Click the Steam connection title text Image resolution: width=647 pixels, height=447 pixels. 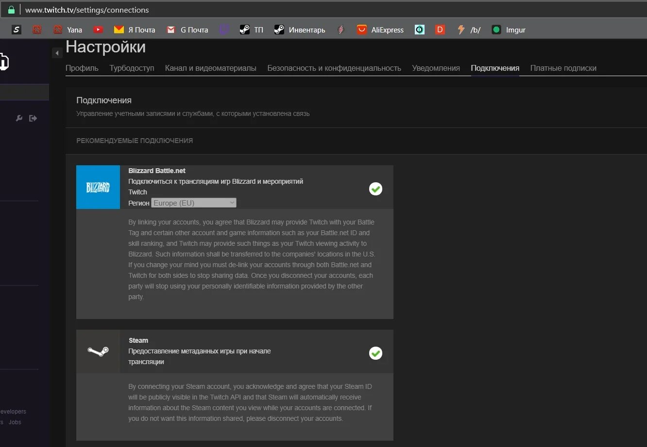(138, 340)
